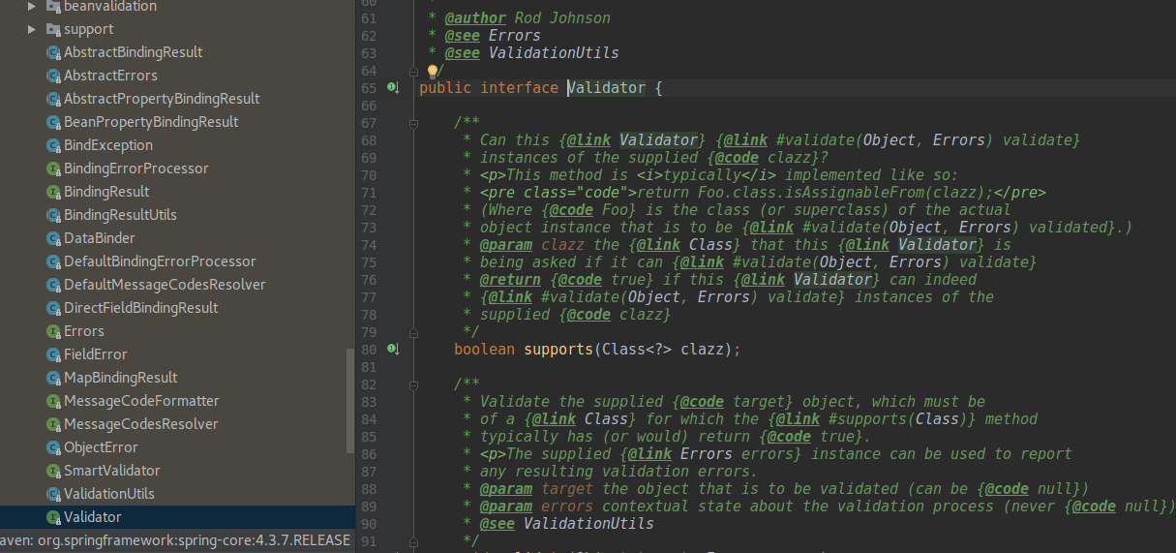Click the Errors reference in the @see tag
The image size is (1176, 553).
(514, 36)
